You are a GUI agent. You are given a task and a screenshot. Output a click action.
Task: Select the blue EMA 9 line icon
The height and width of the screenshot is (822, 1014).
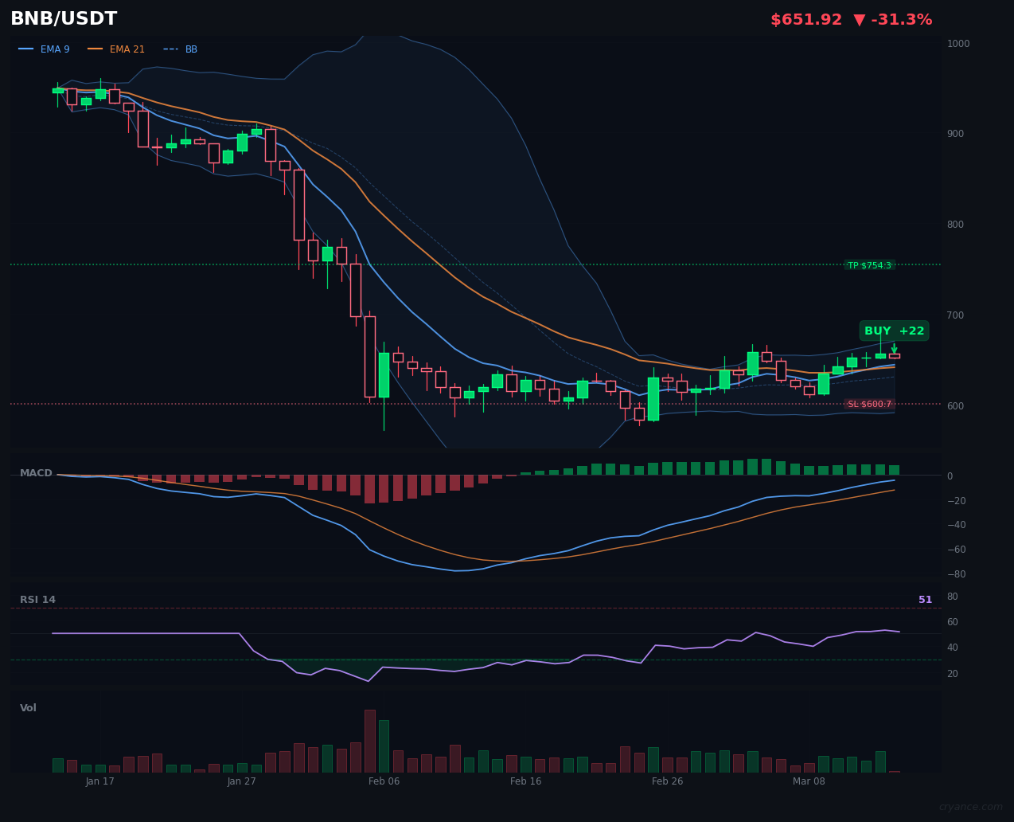tap(26, 49)
